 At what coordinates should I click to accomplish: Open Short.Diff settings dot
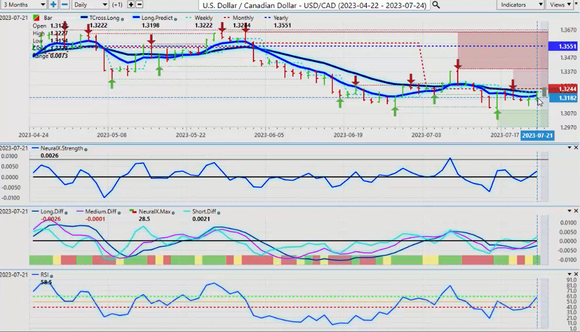click(219, 212)
